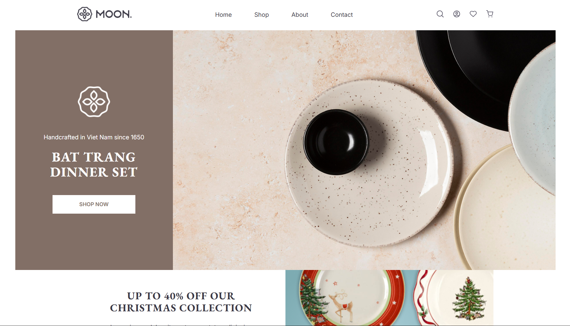The height and width of the screenshot is (326, 570).
Task: Click the reindeer Christmas plate image
Action: click(x=351, y=298)
